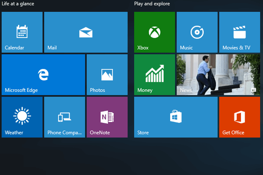The width and height of the screenshot is (263, 175).
Task: Open the Music app tile
Action: [x=197, y=32]
